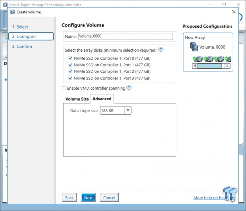
Task: Click the Volume_0000 database icon in Proposed Configuration
Action: (194, 47)
